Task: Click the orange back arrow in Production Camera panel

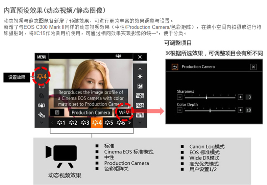Action: point(175,67)
